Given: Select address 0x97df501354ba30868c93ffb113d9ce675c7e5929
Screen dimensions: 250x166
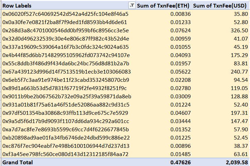Looking at the screenshot, I should coord(65,113).
